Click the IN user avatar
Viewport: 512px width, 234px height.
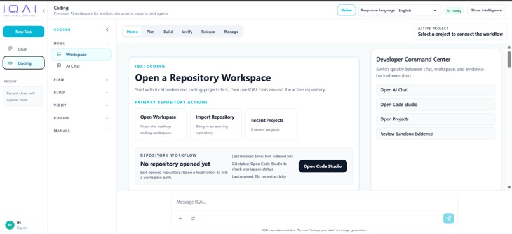[x=10, y=225]
